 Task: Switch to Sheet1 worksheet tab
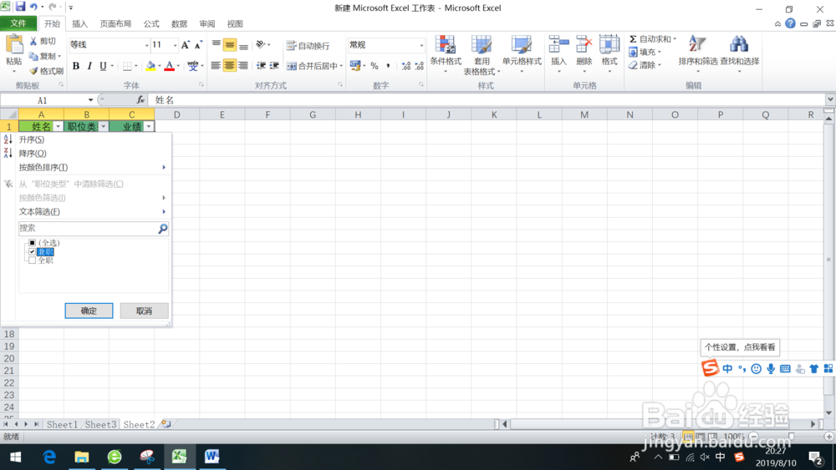tap(62, 424)
